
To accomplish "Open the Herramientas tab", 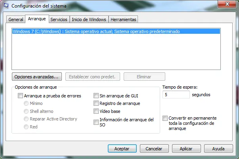I will pyautogui.click(x=123, y=19).
